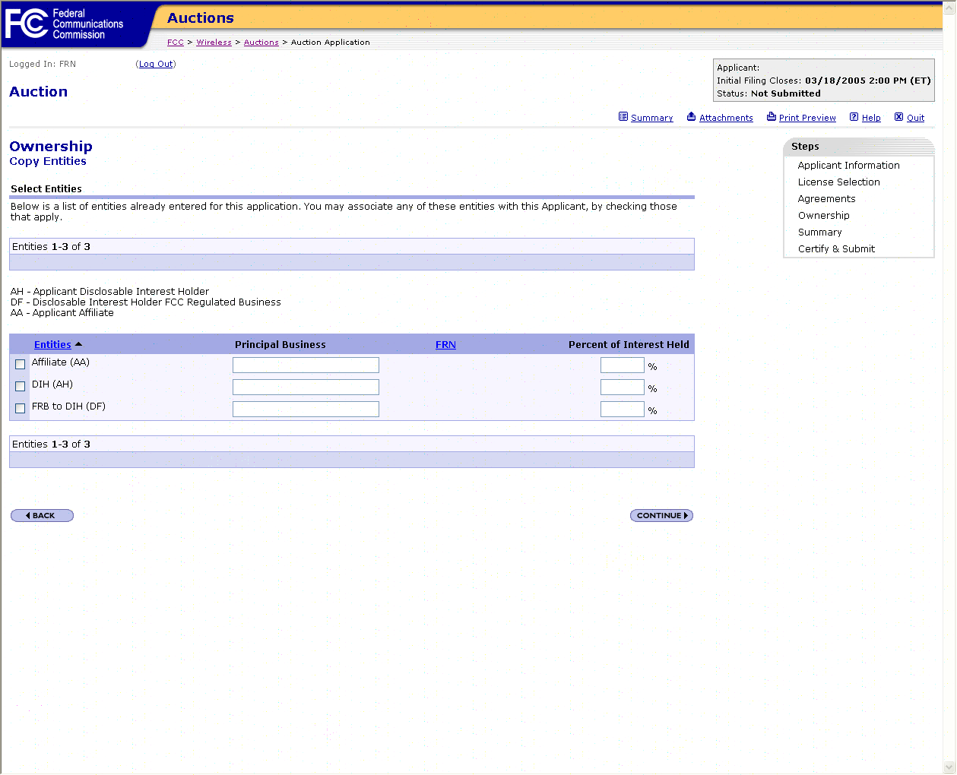957x775 pixels.
Task: Check the DIH (AH) entity checkbox
Action: pyautogui.click(x=21, y=387)
